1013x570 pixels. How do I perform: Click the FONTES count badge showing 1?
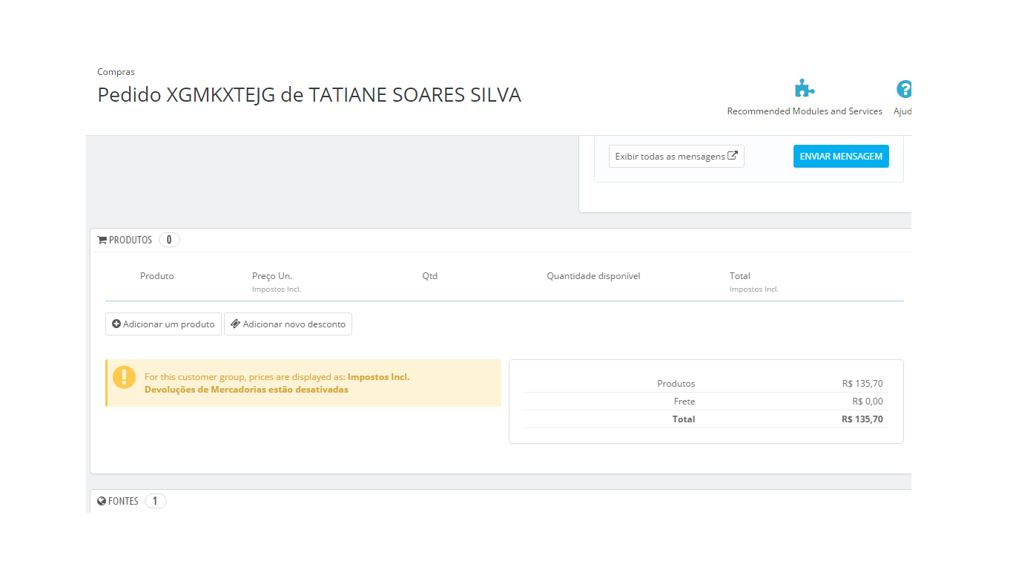[155, 501]
